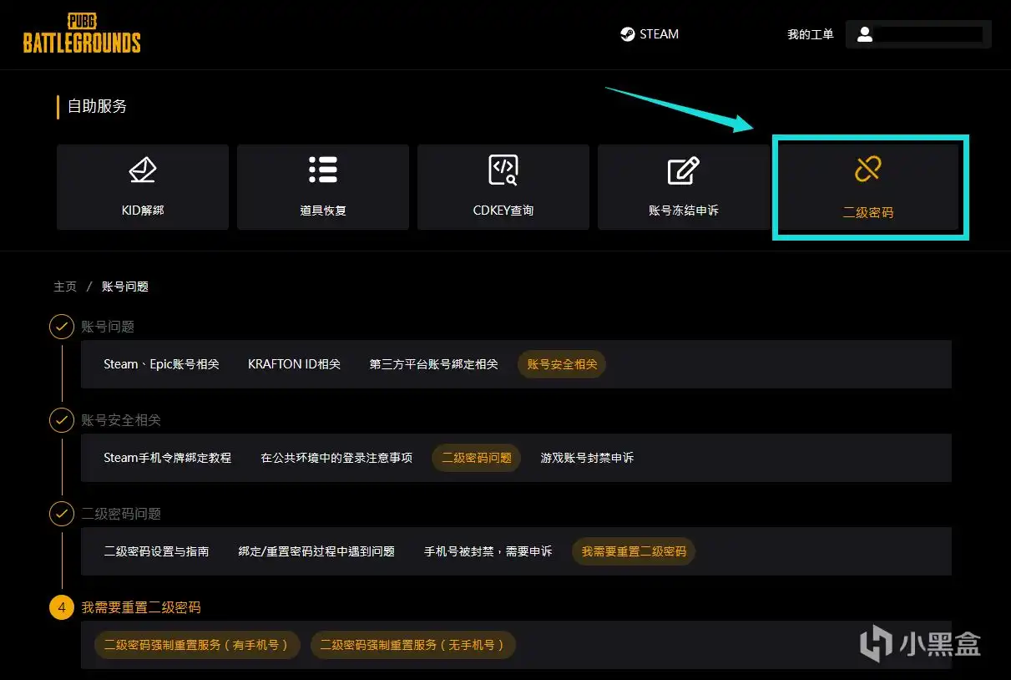Open the user profile avatar icon
Screen dimensions: 1011x680
865,34
